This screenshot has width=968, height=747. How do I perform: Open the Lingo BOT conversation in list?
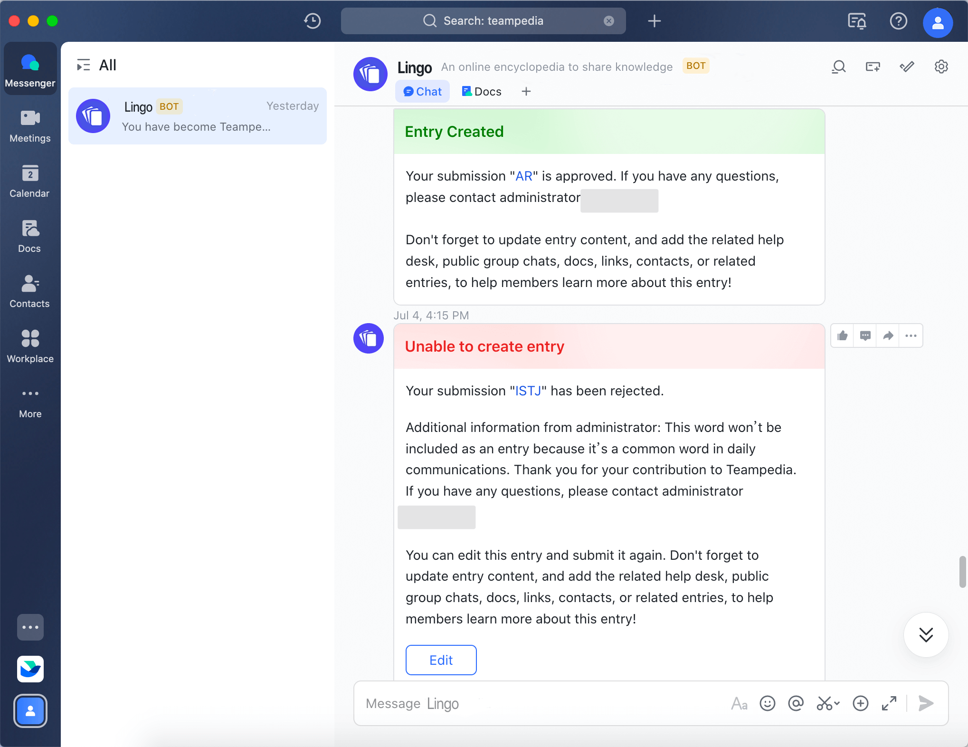[x=198, y=116]
